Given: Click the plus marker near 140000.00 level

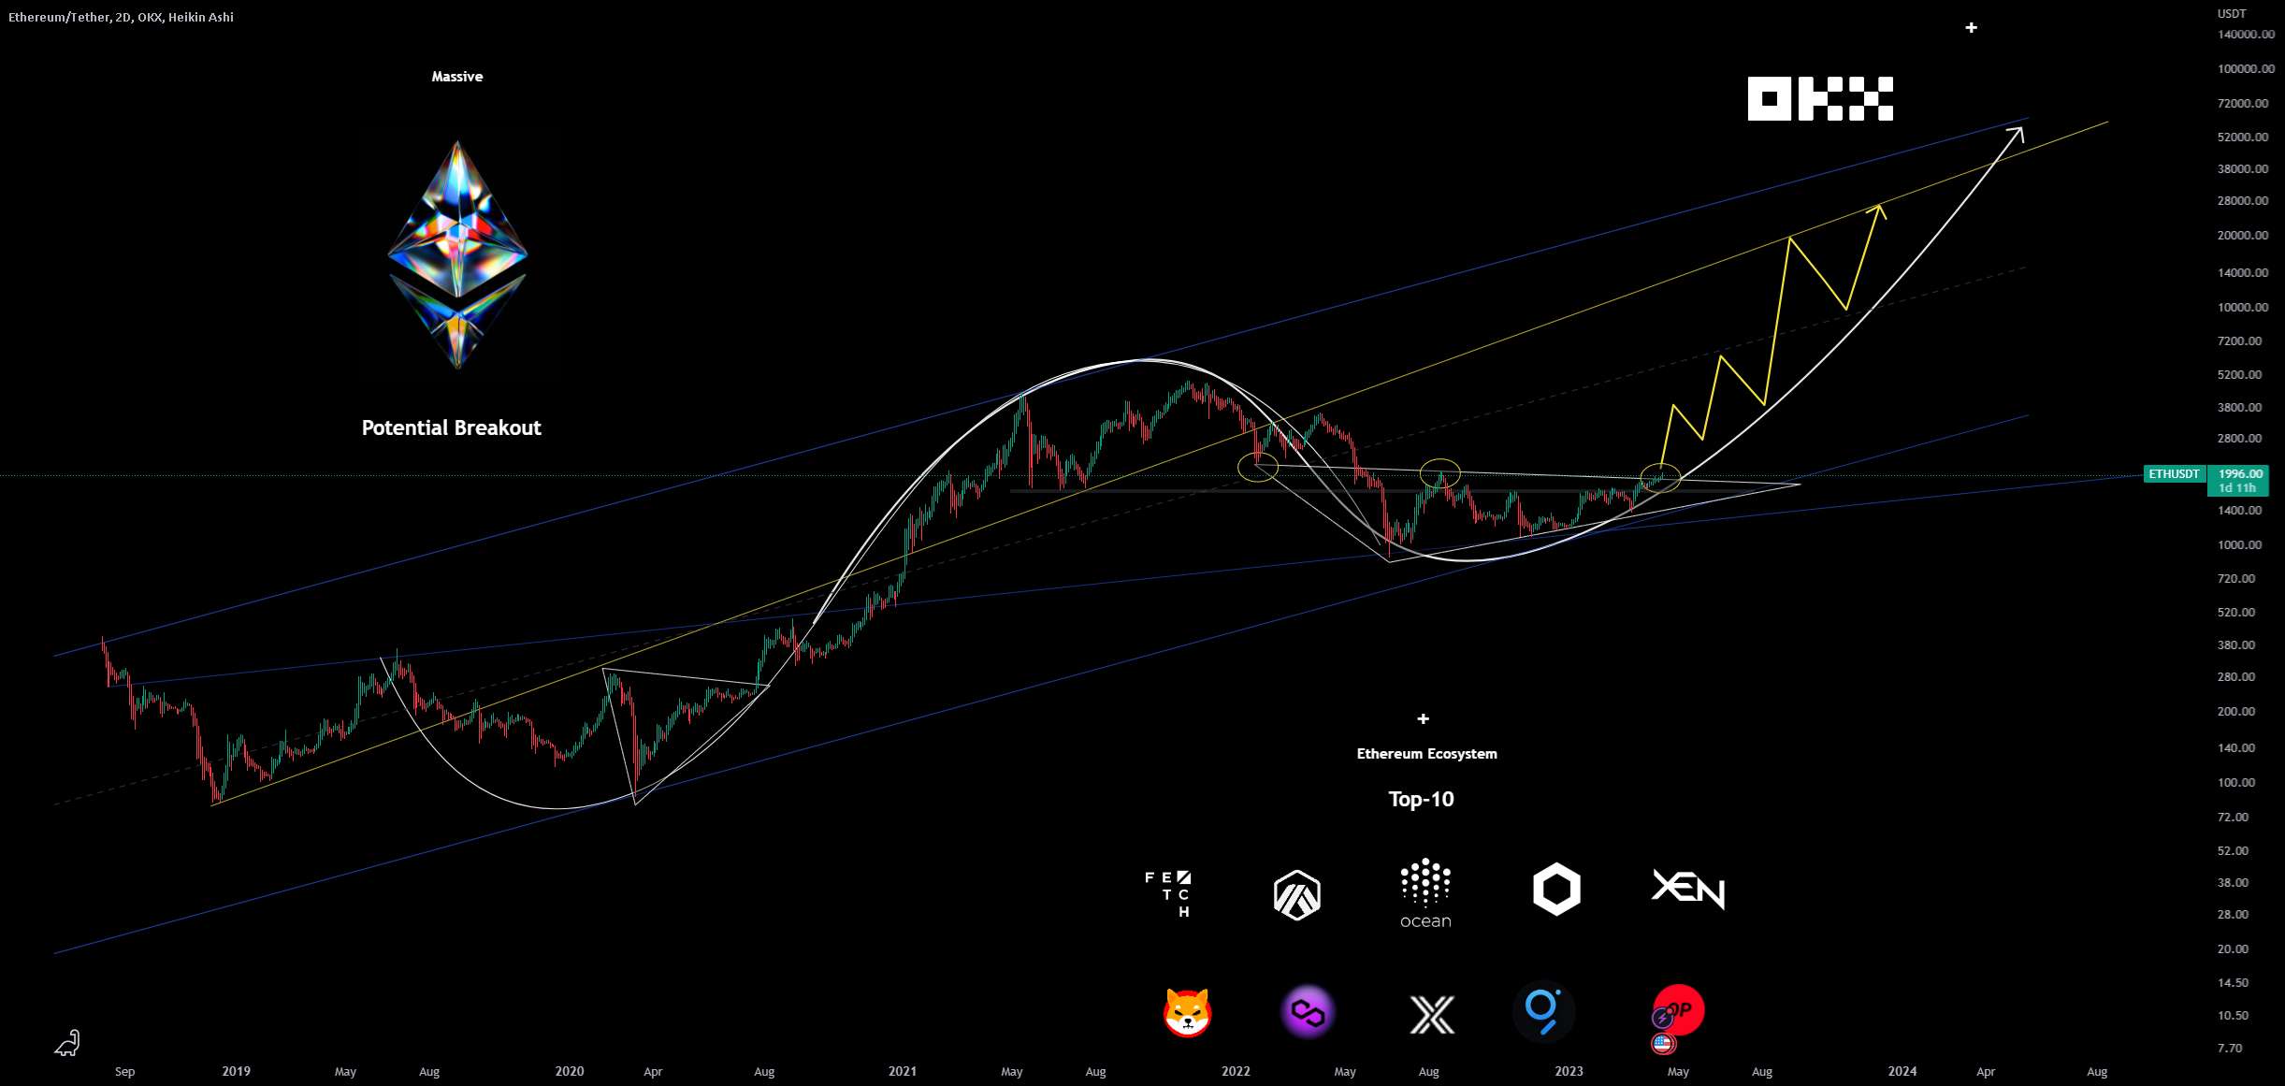Looking at the screenshot, I should (x=1971, y=28).
